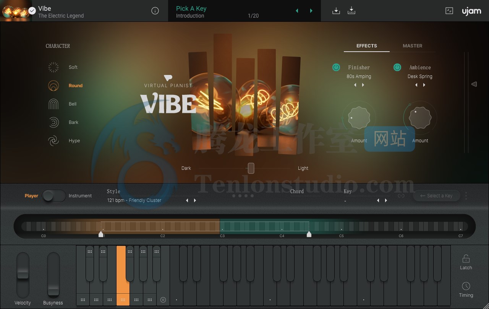Click the Select a Key button
Viewport: 489px width, 309px height.
(436, 196)
